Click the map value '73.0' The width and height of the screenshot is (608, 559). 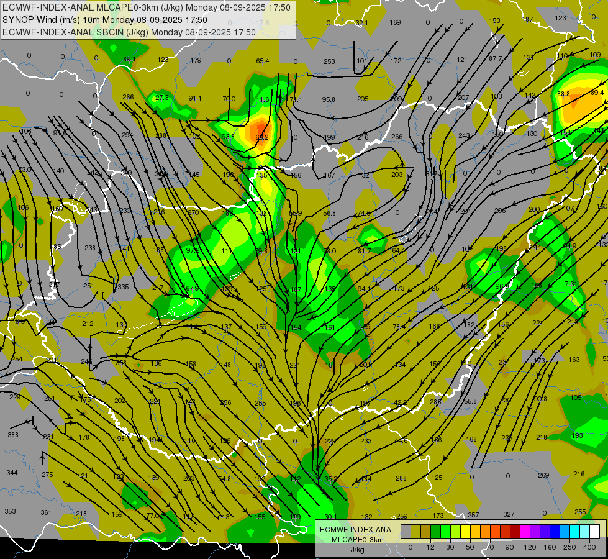point(25,170)
